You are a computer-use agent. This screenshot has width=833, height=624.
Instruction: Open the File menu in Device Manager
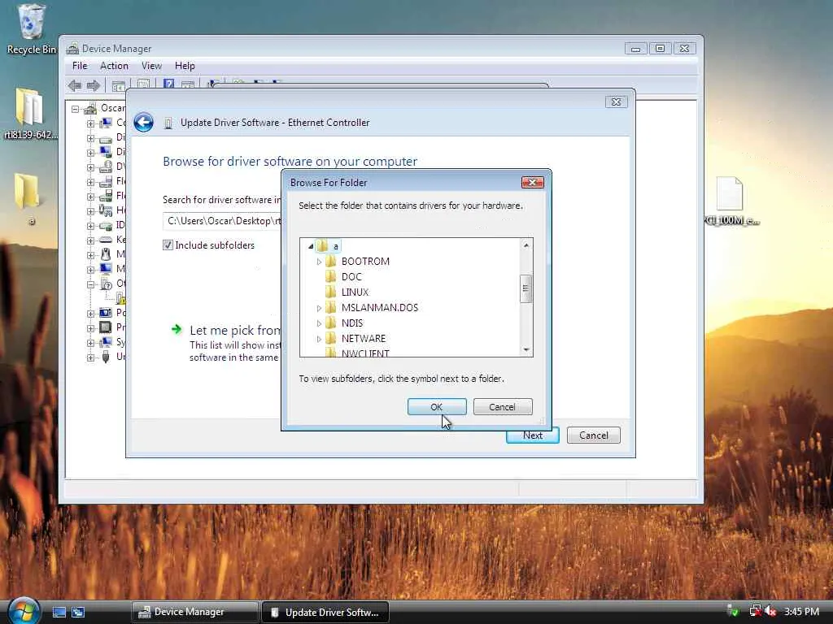80,66
